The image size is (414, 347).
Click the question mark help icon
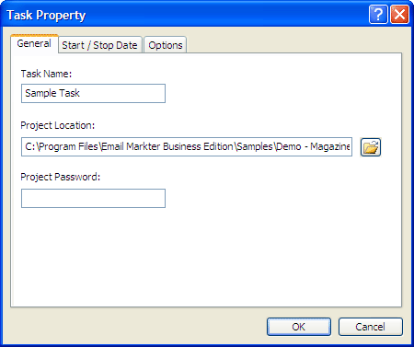pyautogui.click(x=378, y=14)
